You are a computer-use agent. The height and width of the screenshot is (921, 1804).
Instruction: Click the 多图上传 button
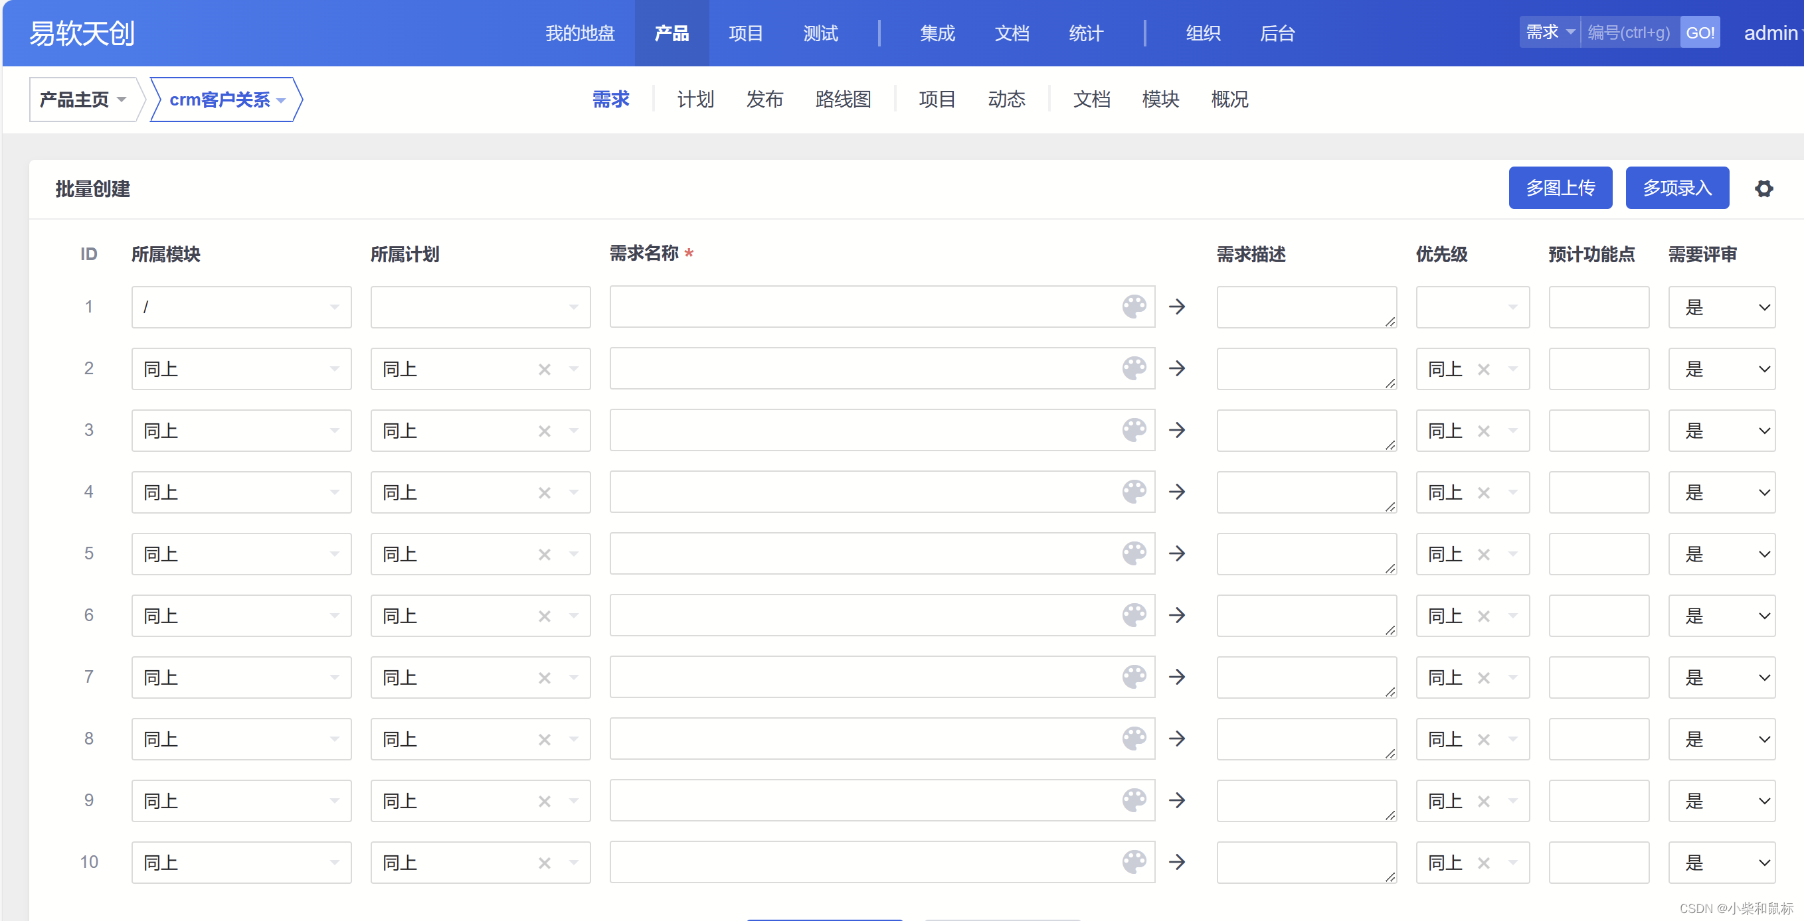pyautogui.click(x=1560, y=188)
